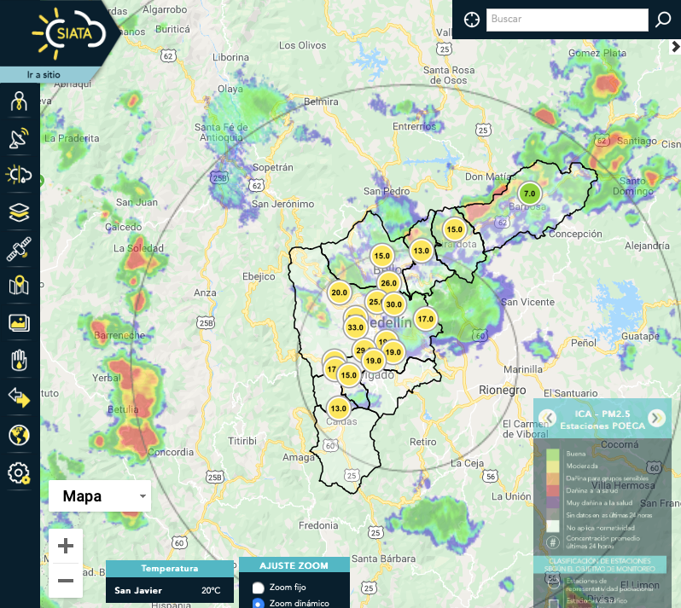
Task: Zoom in with the plus button
Action: coord(66,546)
